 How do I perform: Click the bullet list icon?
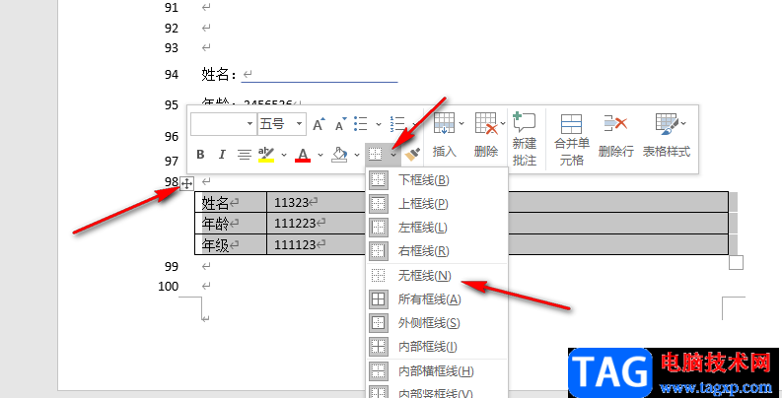[361, 123]
